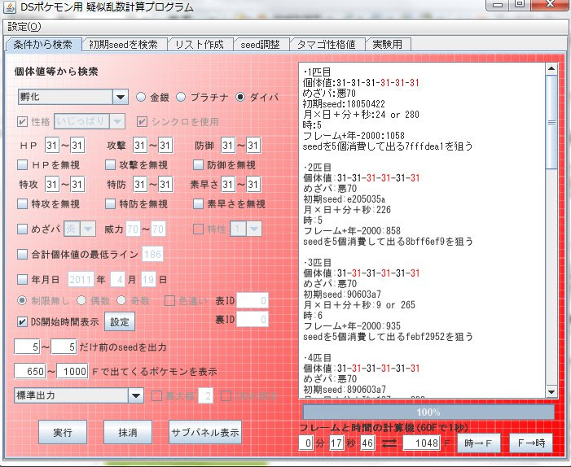Click the 分 field showing 0
This screenshot has width=571, height=467.
(x=305, y=443)
